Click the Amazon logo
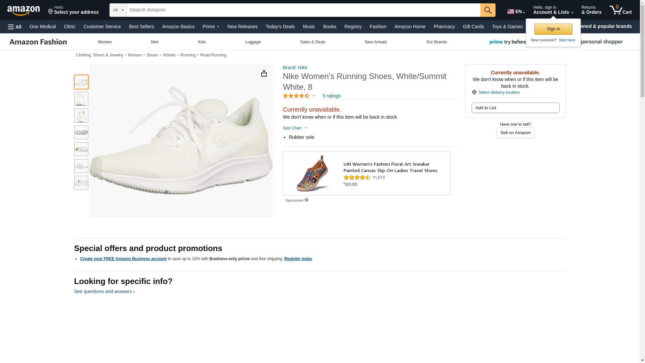 pos(24,10)
